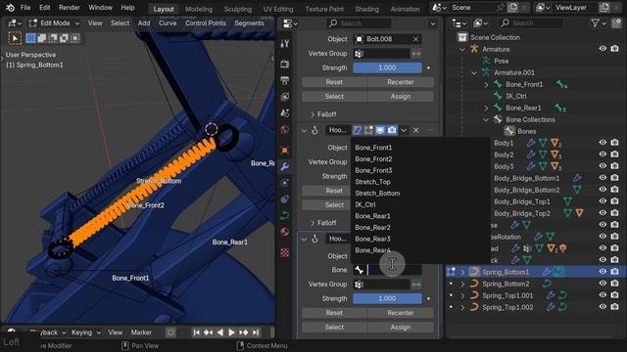Viewport: 627px width, 352px height.
Task: Click the set new selection mode icon
Action: (30, 38)
